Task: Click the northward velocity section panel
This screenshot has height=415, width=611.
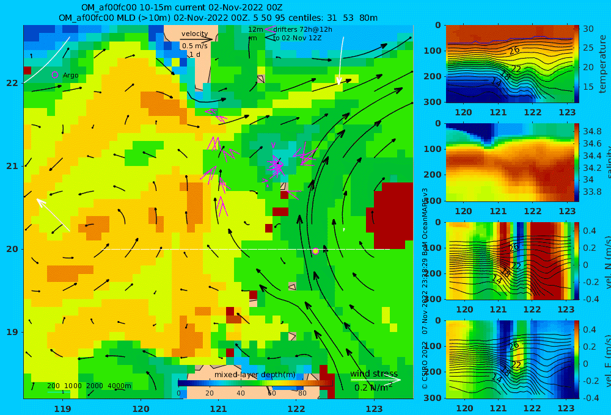Action: point(510,261)
